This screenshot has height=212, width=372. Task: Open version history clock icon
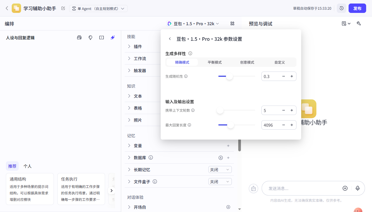[x=341, y=8]
